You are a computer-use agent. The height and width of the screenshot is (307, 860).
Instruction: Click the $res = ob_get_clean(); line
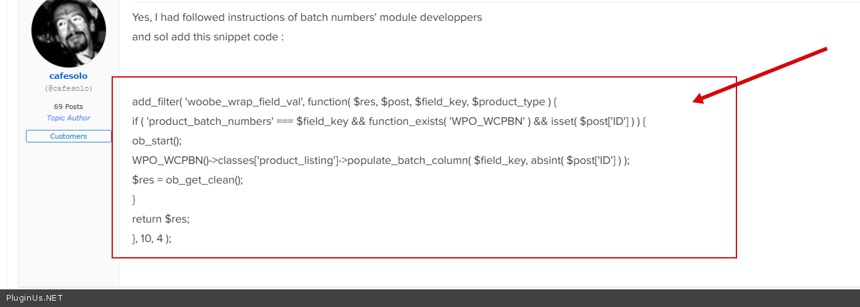(187, 180)
